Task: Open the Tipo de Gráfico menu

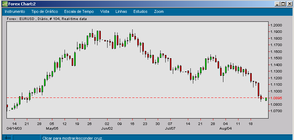Action: 44,11
